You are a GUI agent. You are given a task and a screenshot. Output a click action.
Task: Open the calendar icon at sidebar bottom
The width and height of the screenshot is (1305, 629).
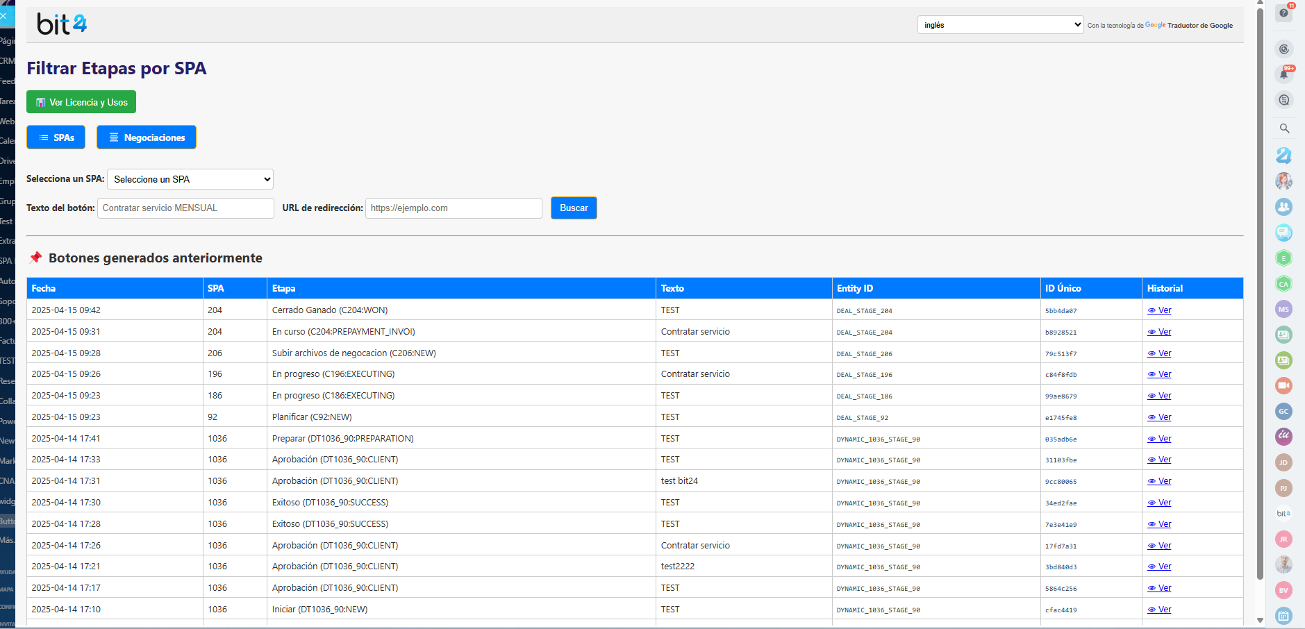(1283, 615)
